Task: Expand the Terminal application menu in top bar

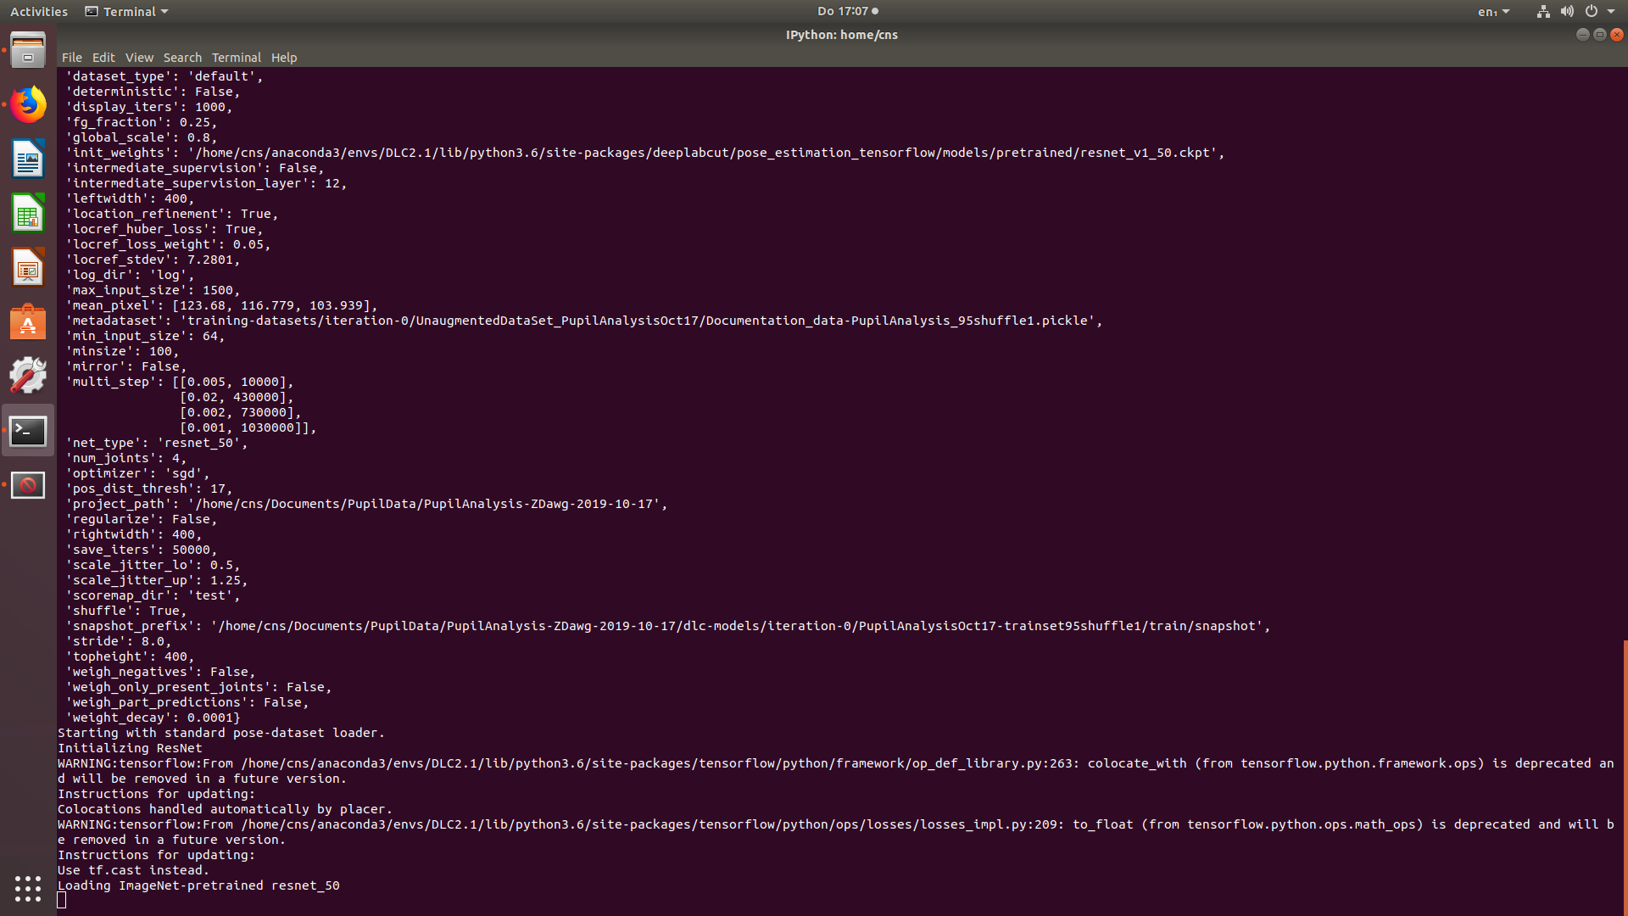Action: (125, 11)
